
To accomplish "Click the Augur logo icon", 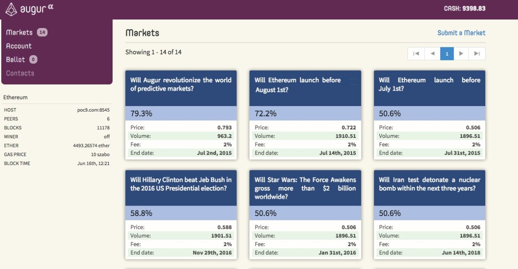I will click(x=10, y=8).
